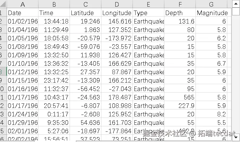Select depth cell 95
Image resolution: width=240 pixels, height=142 pixels.
180,88
